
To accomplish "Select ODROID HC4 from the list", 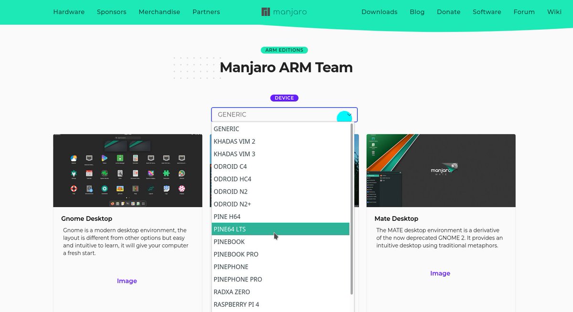I will 281,179.
